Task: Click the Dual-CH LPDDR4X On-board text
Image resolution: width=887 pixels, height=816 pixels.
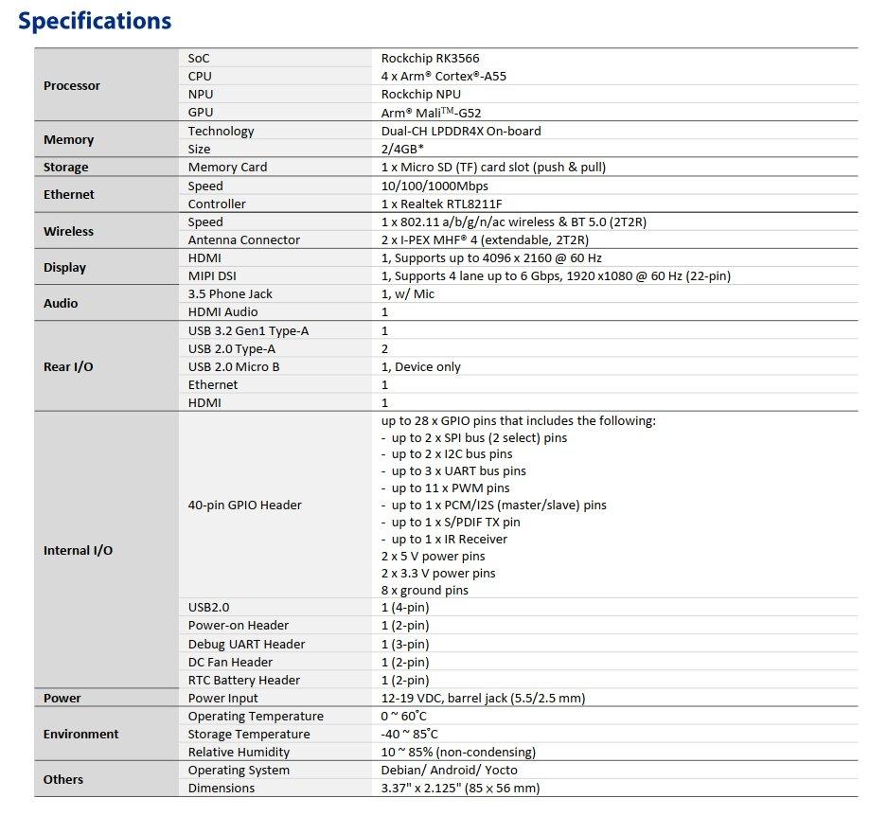Action: point(461,132)
